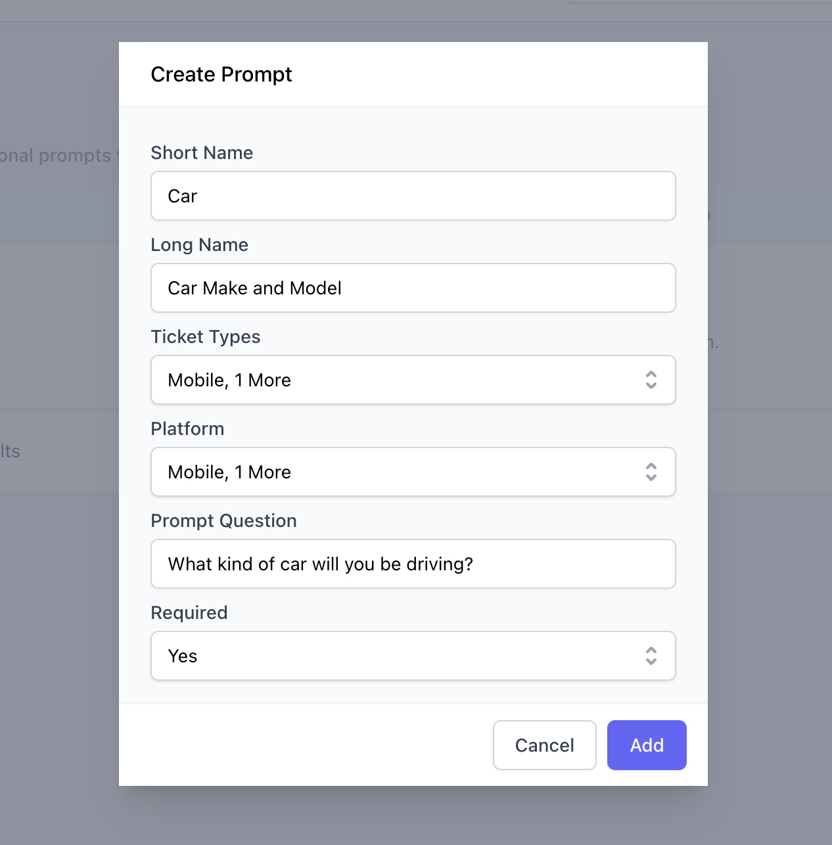This screenshot has height=845, width=832.
Task: Click the dimmed 'onal prompts' background text
Action: tap(55, 156)
